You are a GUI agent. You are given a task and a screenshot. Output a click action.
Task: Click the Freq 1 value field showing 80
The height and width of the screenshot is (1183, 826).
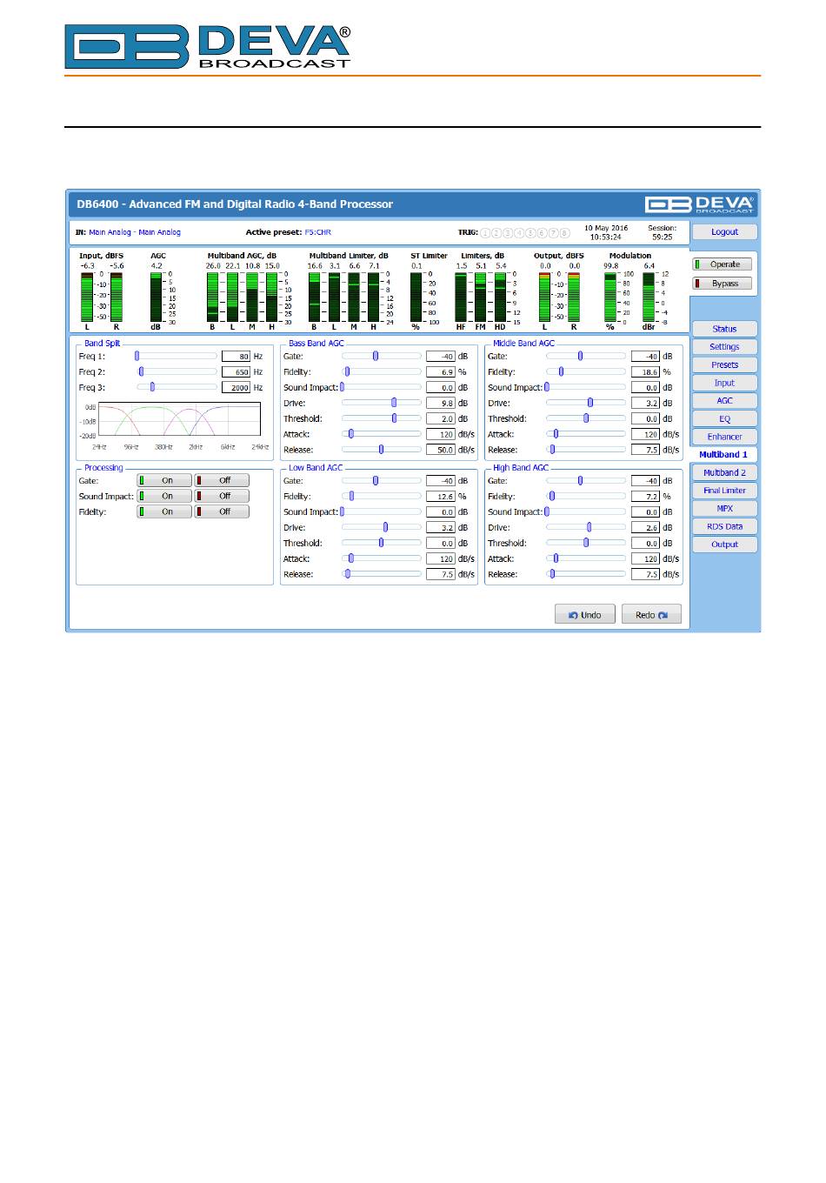click(x=236, y=357)
